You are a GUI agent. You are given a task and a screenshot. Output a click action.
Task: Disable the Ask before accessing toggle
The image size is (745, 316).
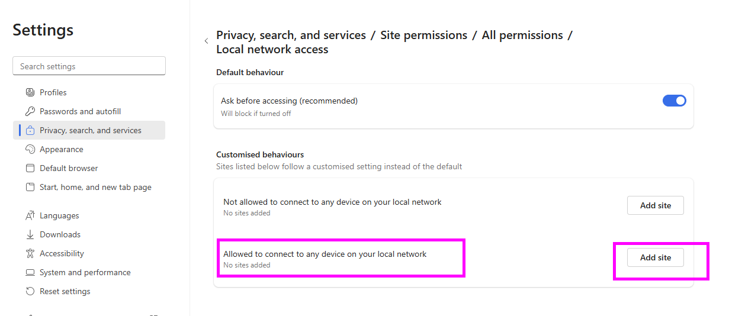tap(674, 101)
